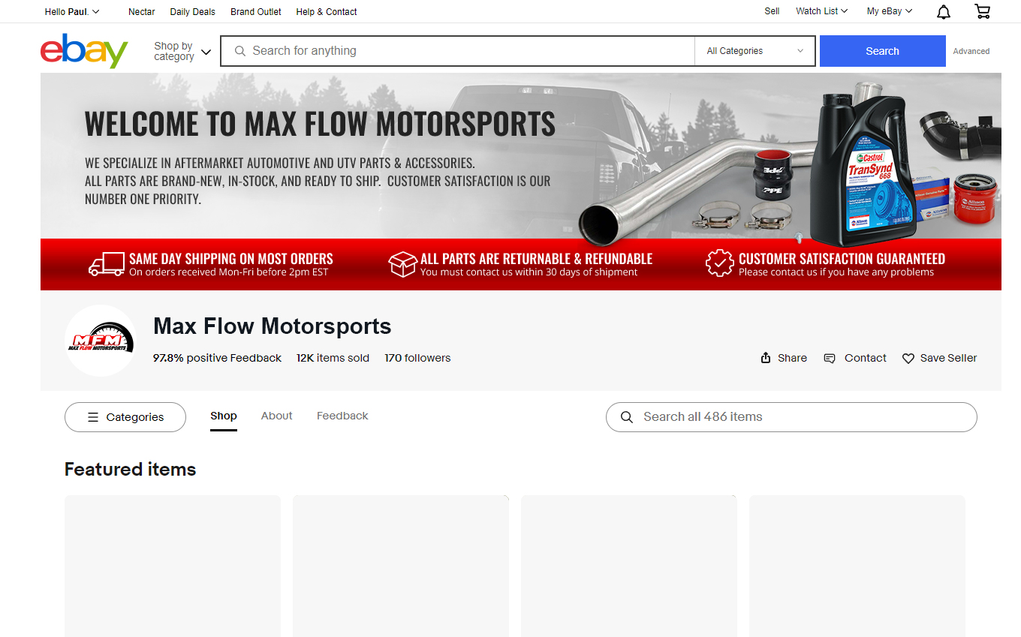
Task: Open the shopping cart icon
Action: point(982,11)
